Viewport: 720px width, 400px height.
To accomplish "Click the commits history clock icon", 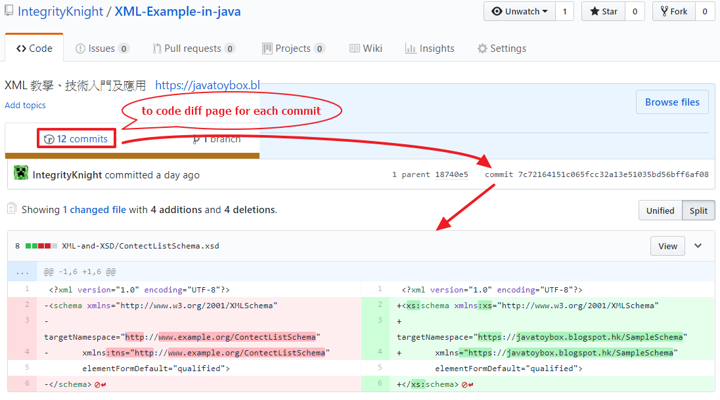I will pyautogui.click(x=49, y=139).
